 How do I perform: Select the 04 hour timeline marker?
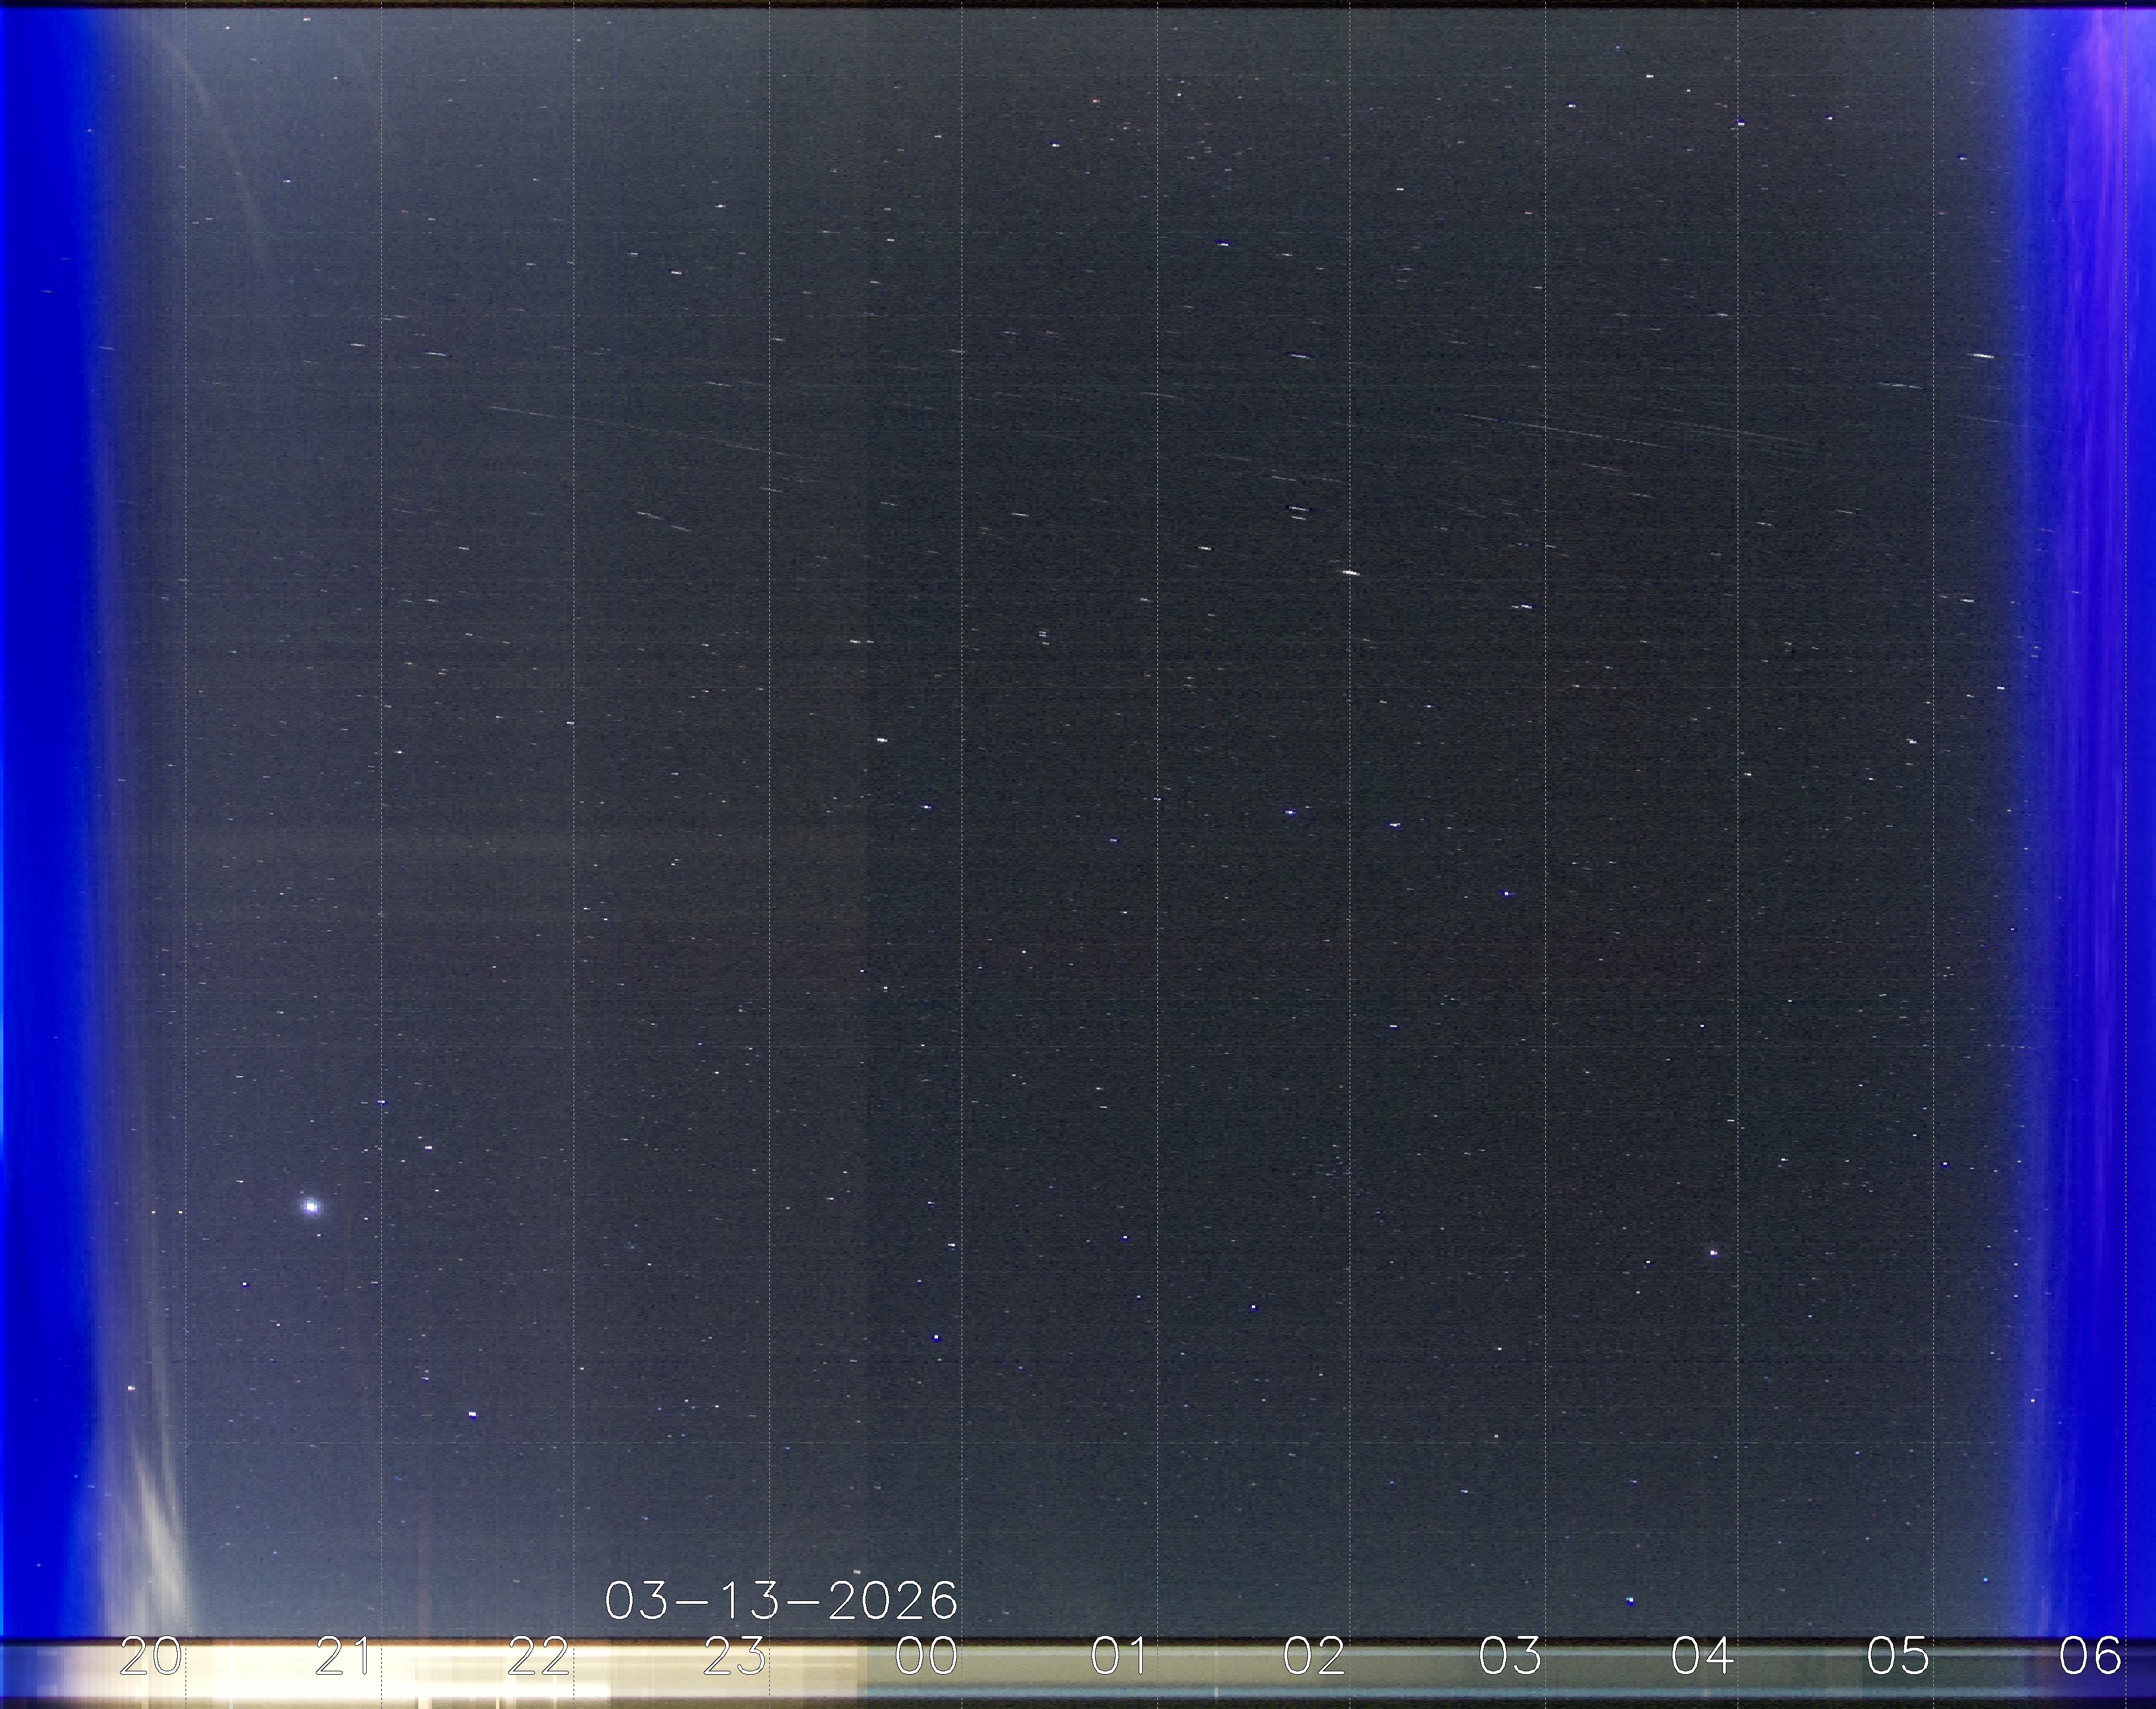tap(1702, 1657)
